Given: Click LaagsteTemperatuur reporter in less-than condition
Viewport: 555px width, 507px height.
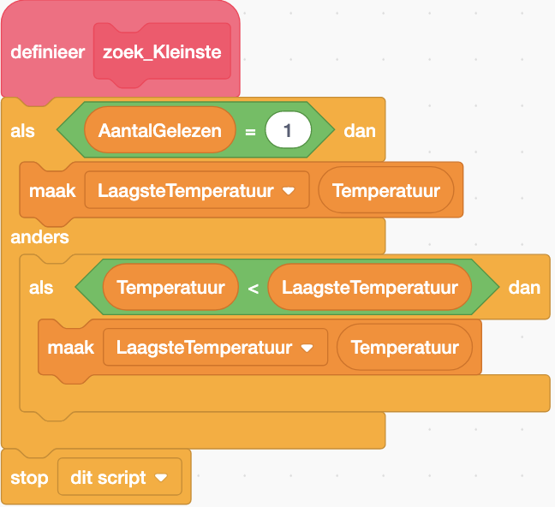Looking at the screenshot, I should (369, 288).
